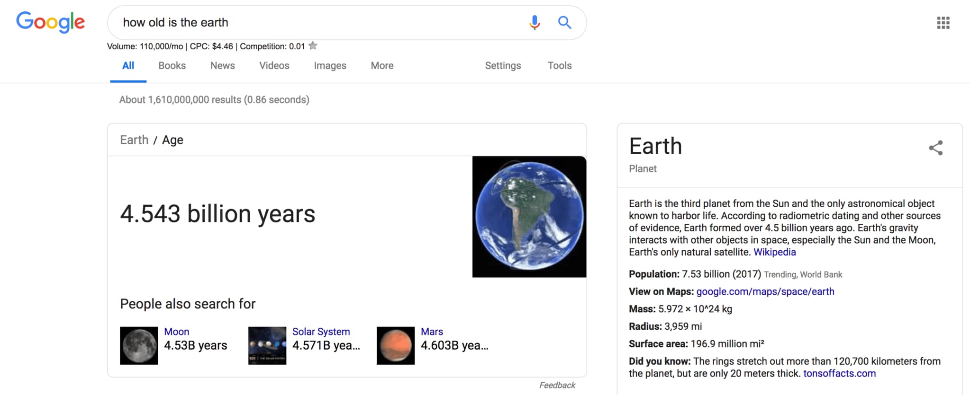This screenshot has height=395, width=970.
Task: Open the Videos results tab
Action: 274,66
